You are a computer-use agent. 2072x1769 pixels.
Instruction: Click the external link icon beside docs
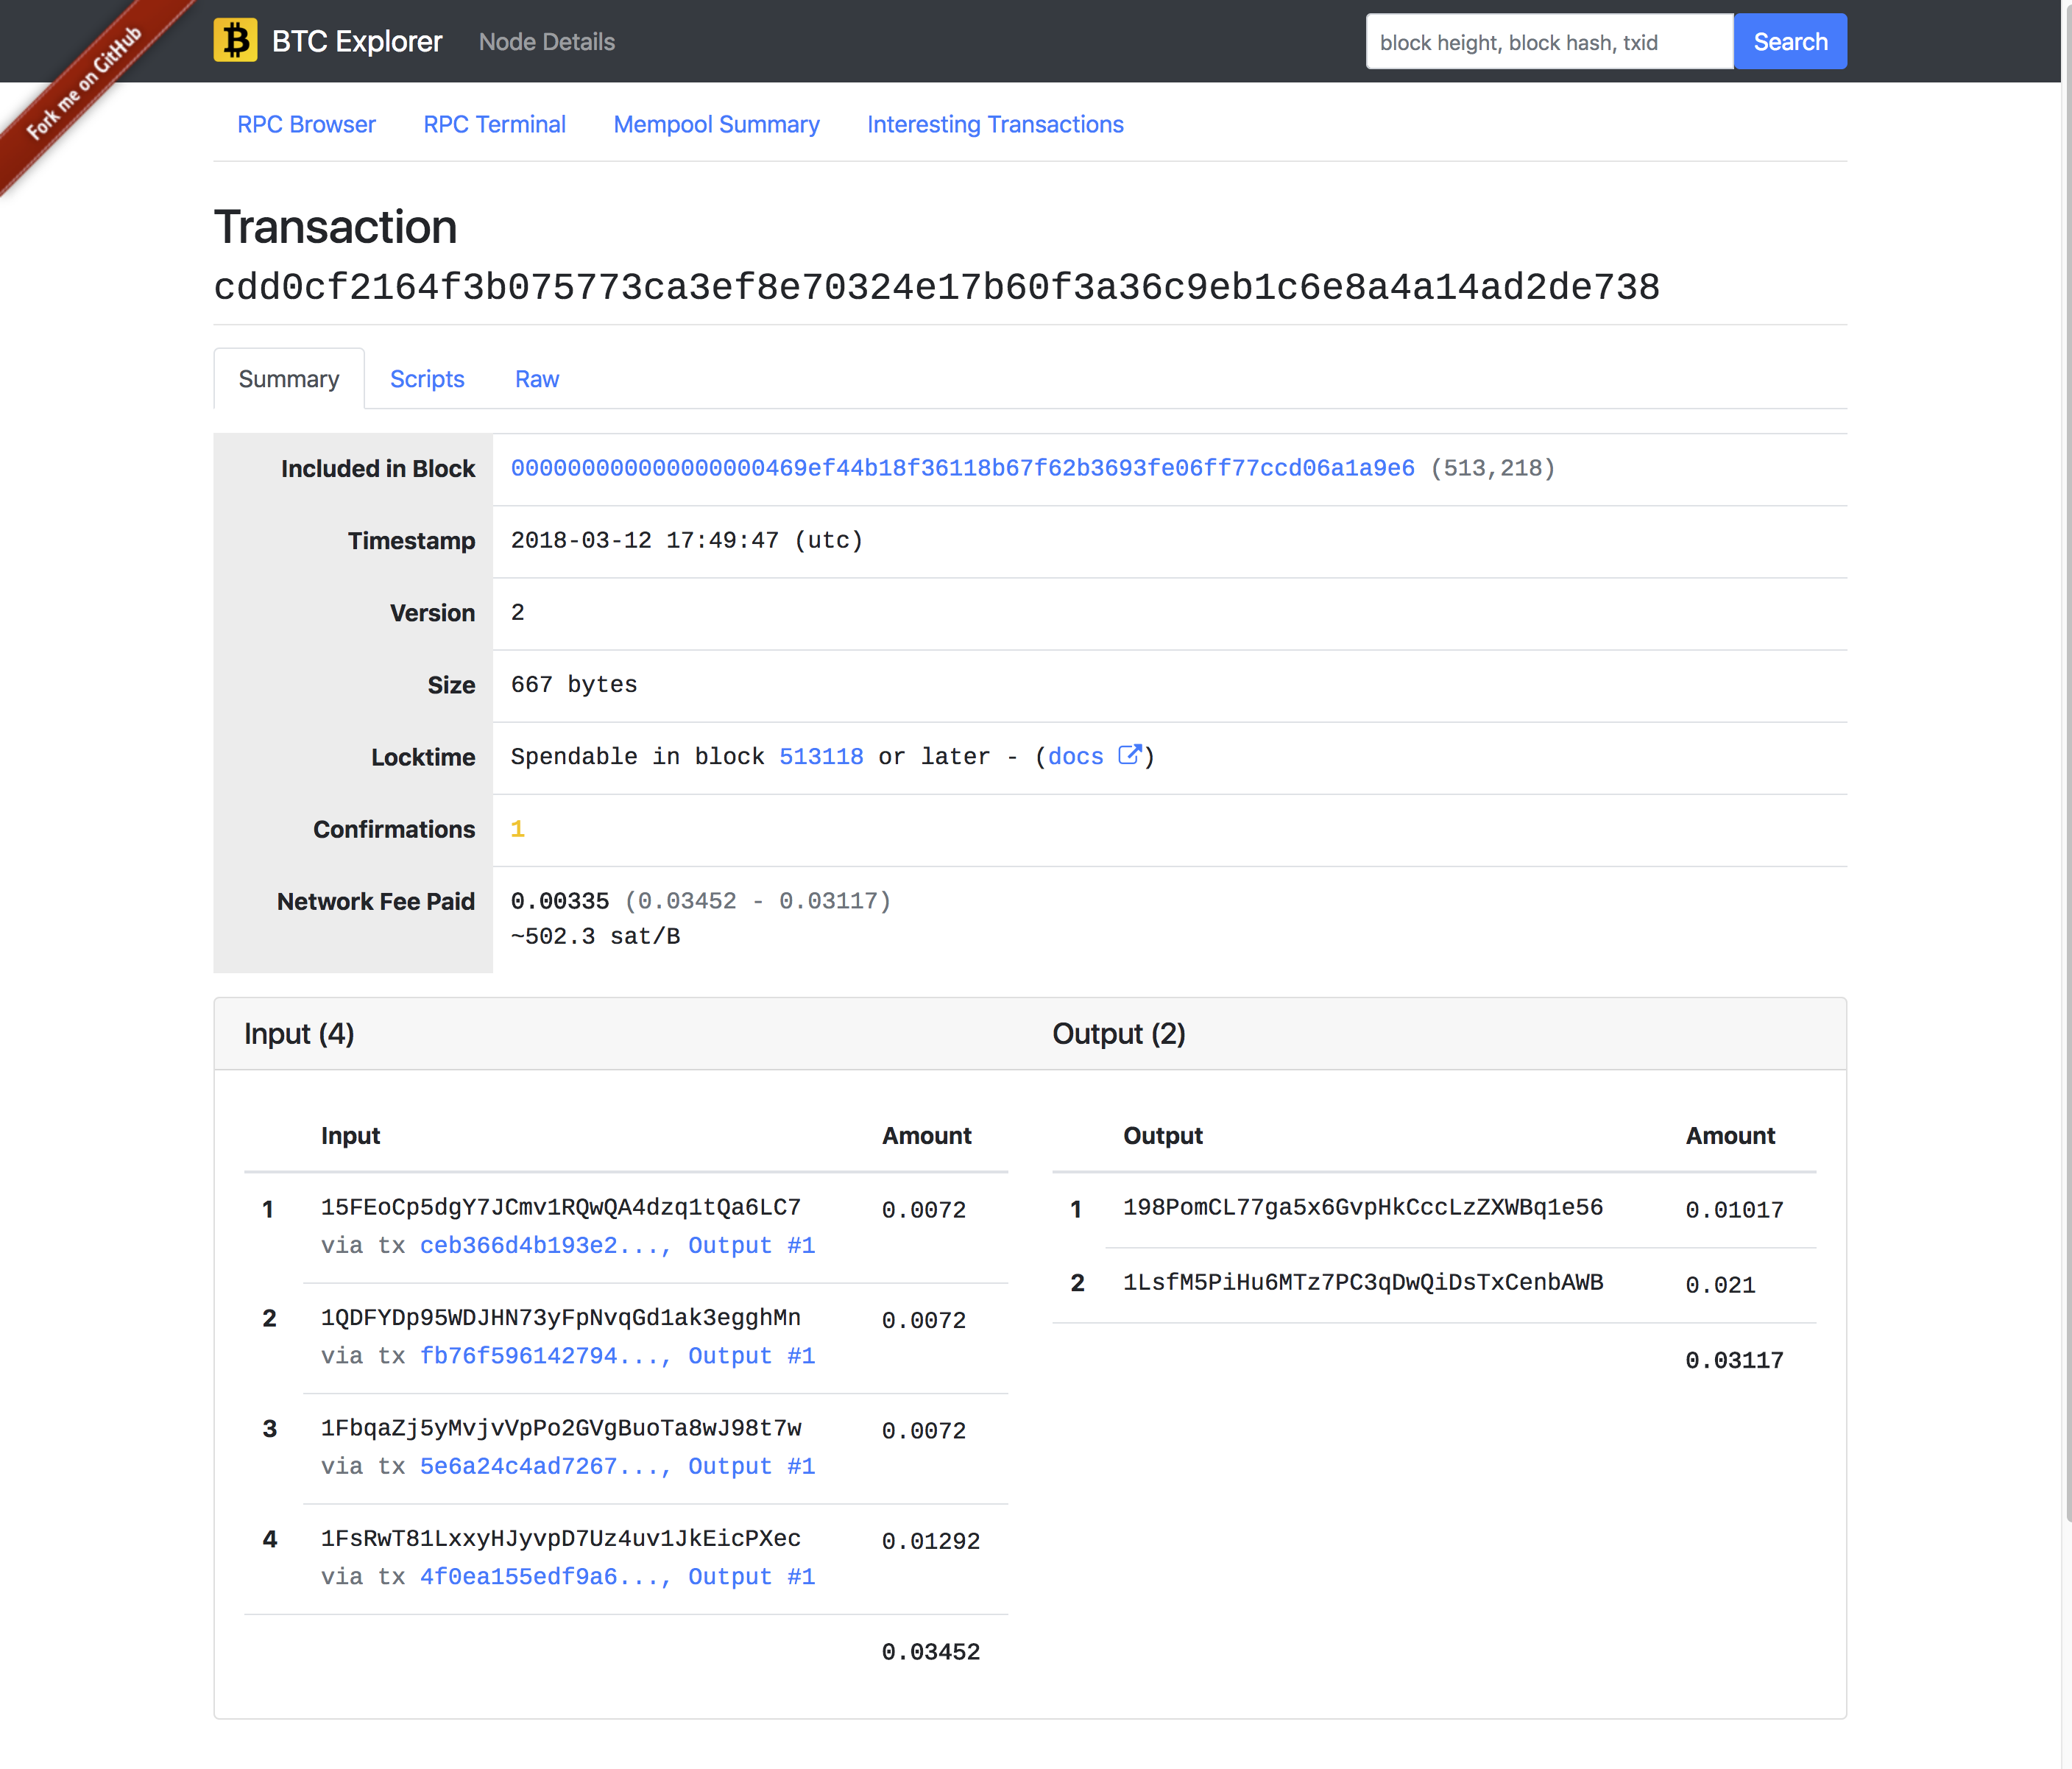1129,755
